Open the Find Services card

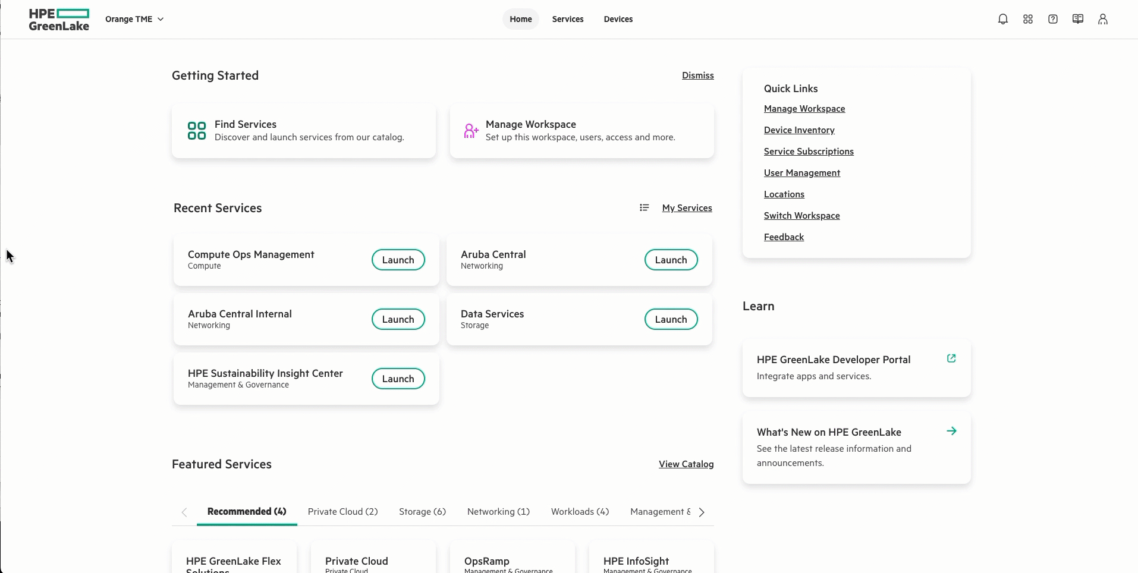(x=304, y=131)
